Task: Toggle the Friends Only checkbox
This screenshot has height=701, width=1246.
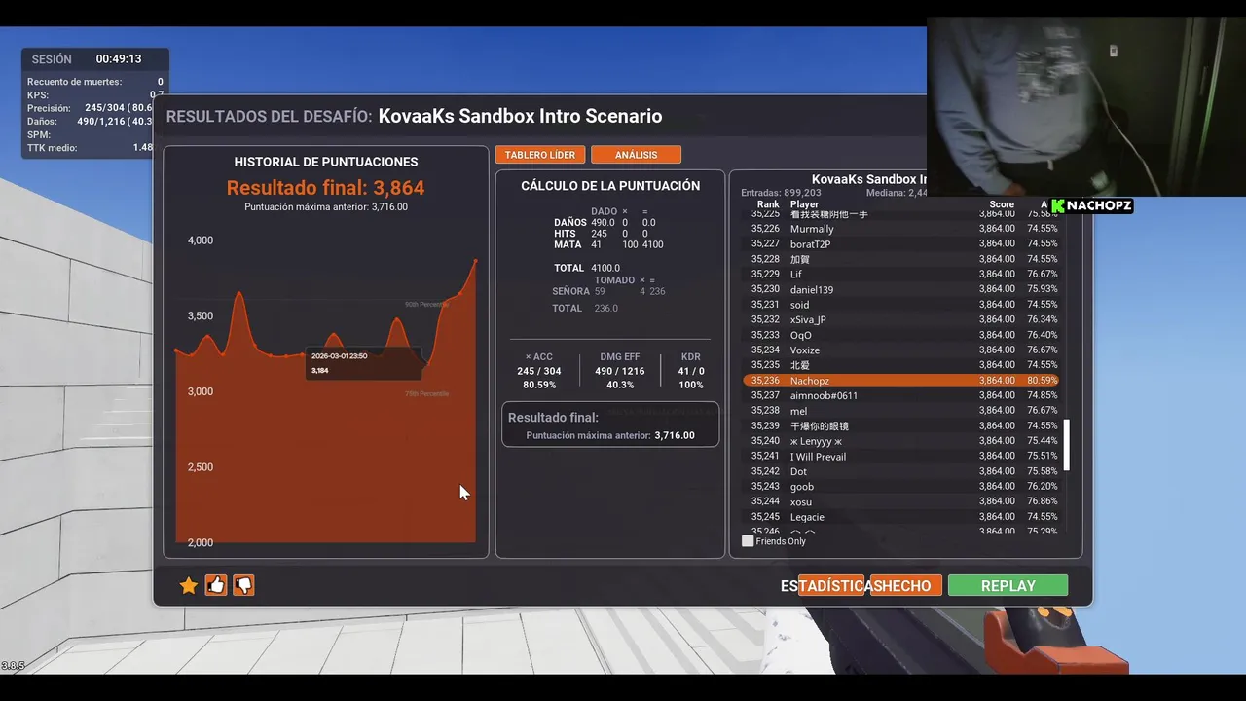Action: 748,540
